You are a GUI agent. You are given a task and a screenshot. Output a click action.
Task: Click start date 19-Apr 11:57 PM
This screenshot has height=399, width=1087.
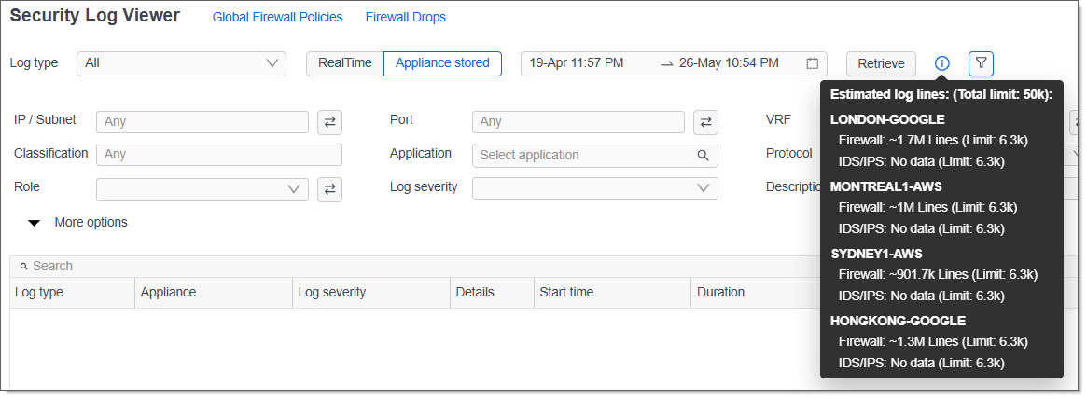[576, 63]
